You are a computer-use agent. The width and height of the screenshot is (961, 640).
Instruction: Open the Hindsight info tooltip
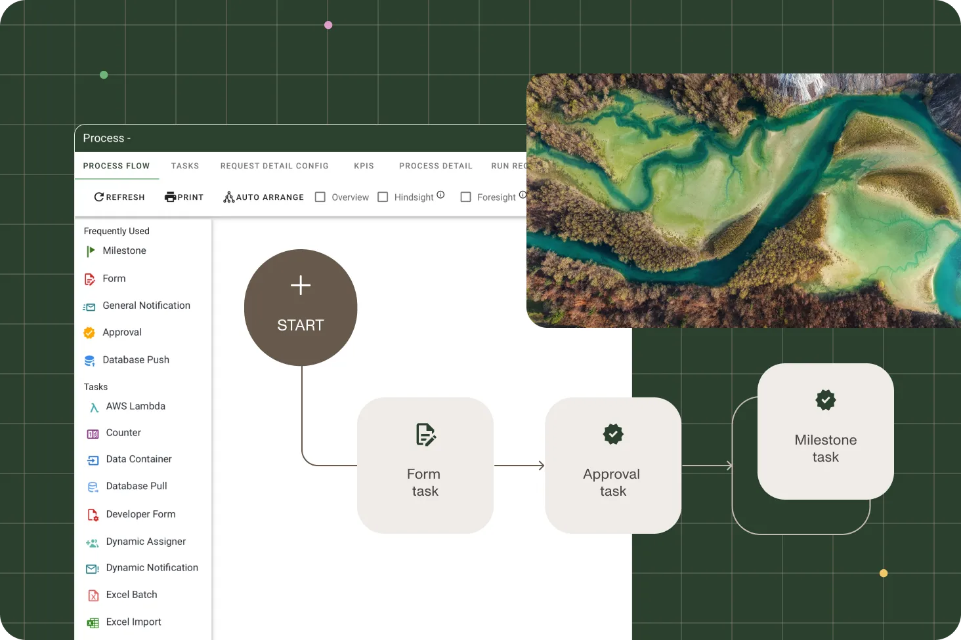coord(440,194)
